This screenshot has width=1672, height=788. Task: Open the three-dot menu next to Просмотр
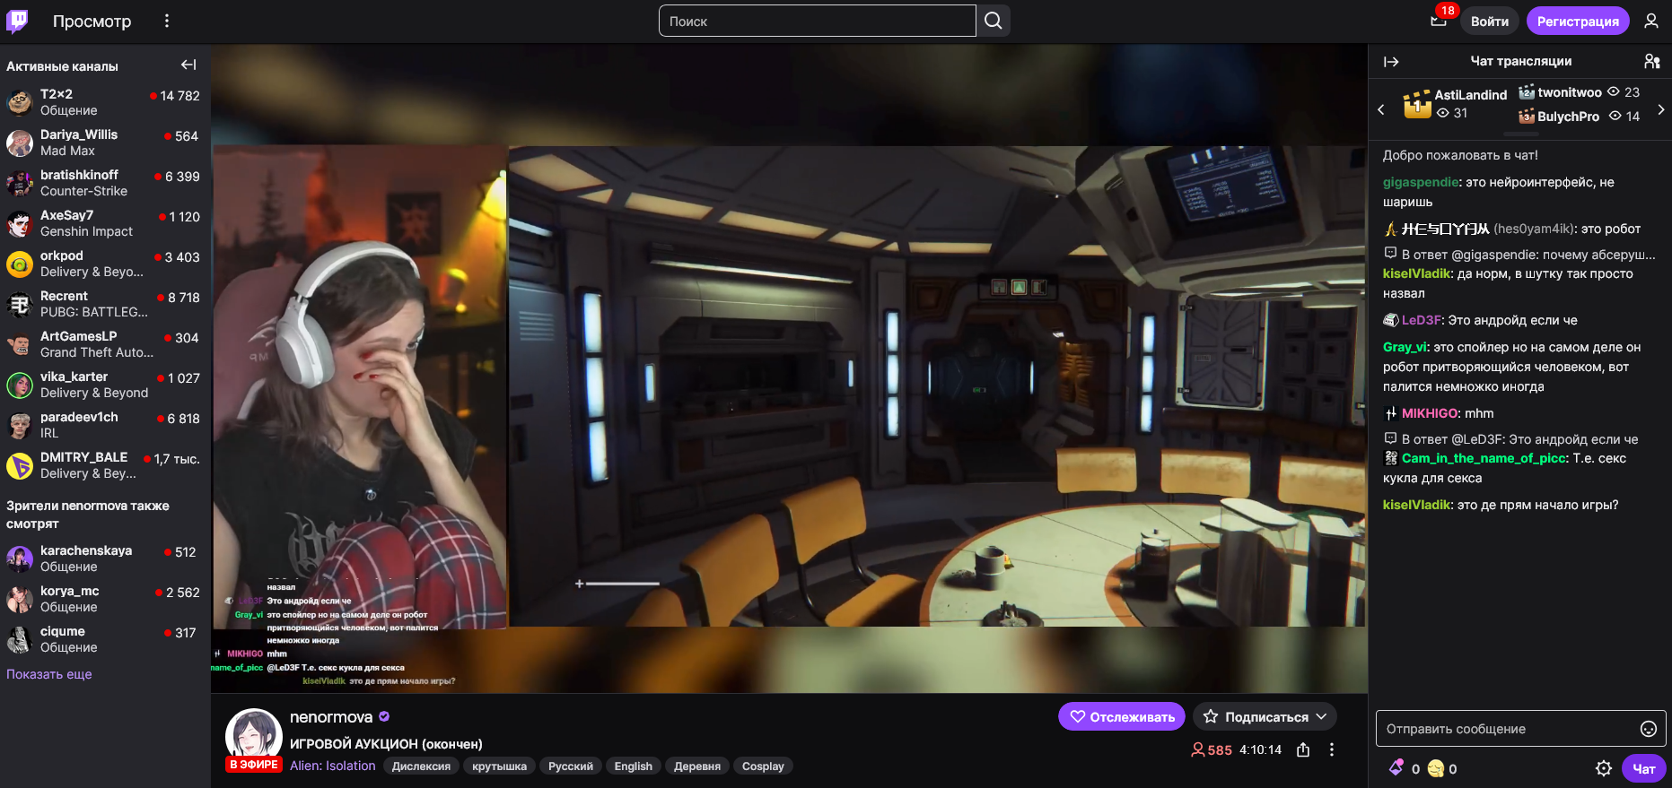(167, 21)
